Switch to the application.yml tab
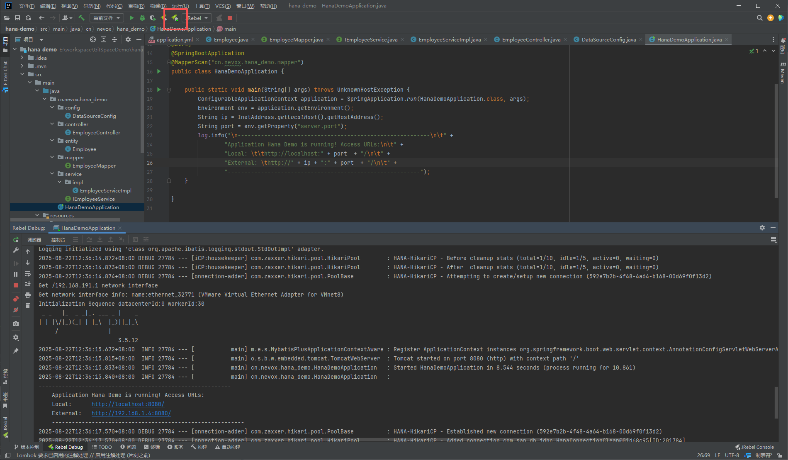 pos(174,39)
